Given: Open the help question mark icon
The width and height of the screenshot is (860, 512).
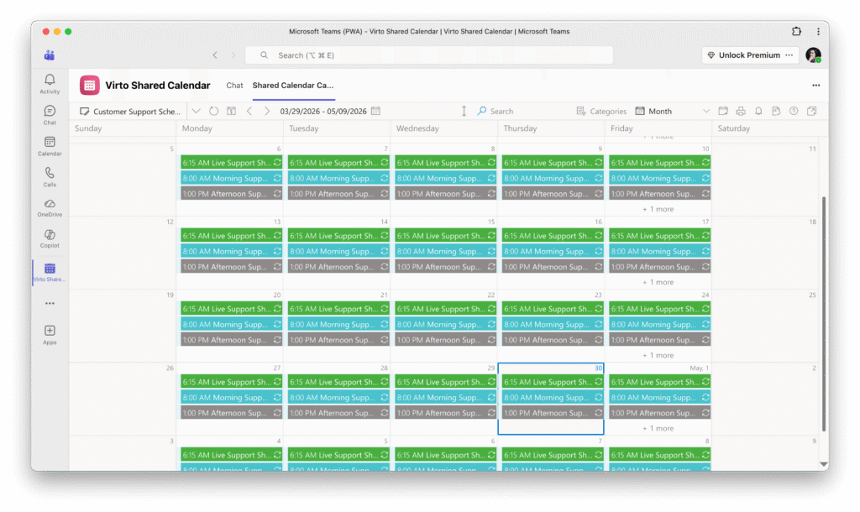Looking at the screenshot, I should tap(794, 111).
